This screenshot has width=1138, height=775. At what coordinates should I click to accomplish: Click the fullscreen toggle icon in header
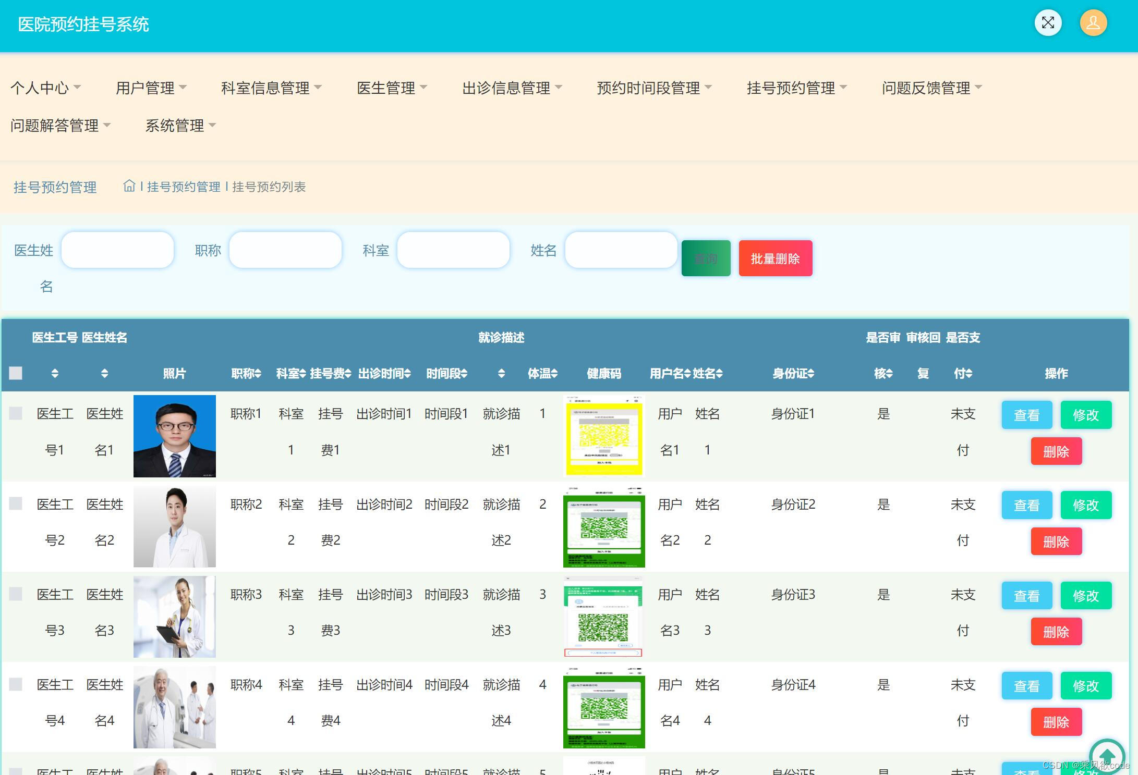pyautogui.click(x=1048, y=23)
